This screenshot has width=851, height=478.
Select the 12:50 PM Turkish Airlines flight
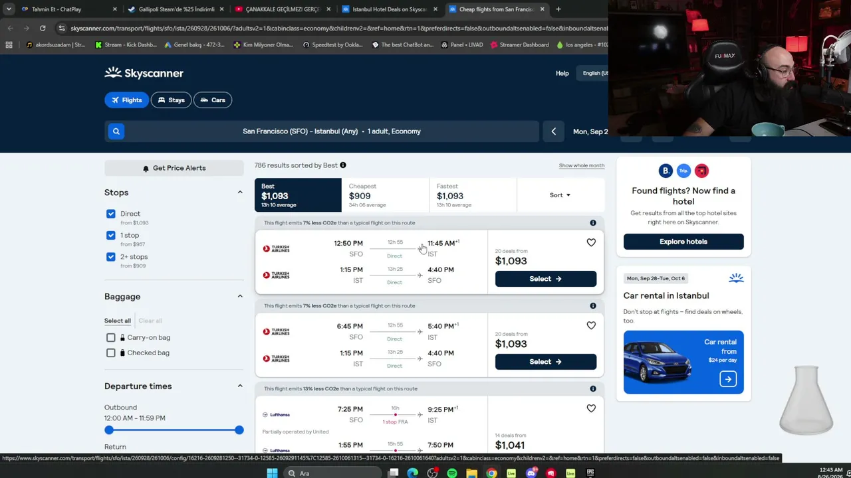pyautogui.click(x=546, y=279)
